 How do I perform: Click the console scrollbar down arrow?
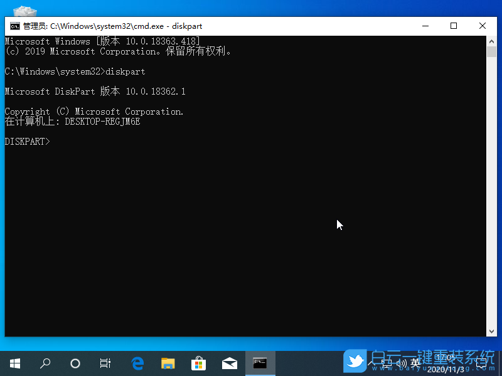click(x=491, y=331)
